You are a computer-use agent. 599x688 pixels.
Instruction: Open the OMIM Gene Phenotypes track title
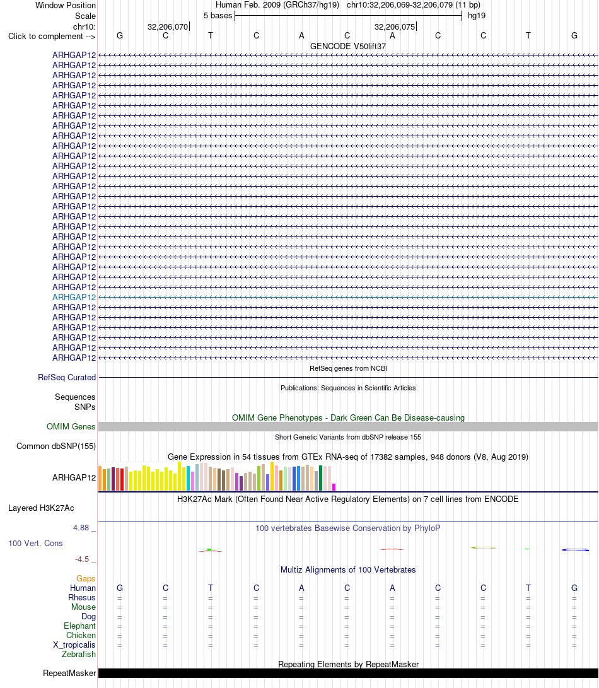pos(348,417)
